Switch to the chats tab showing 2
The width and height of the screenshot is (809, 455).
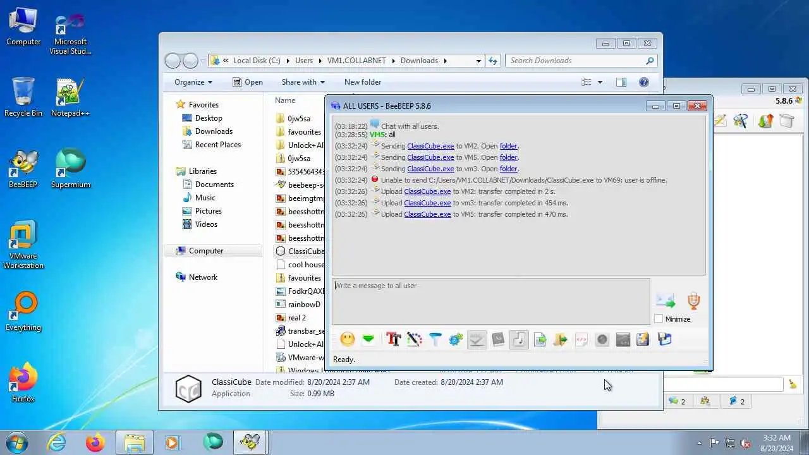677,401
